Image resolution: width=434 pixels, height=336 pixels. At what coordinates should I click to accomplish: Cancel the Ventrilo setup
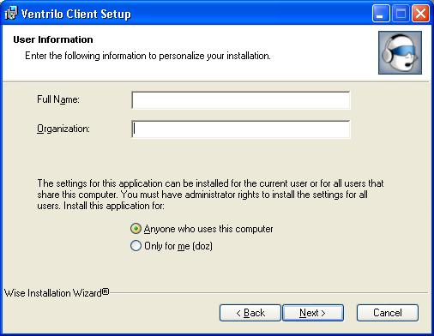pos(388,313)
